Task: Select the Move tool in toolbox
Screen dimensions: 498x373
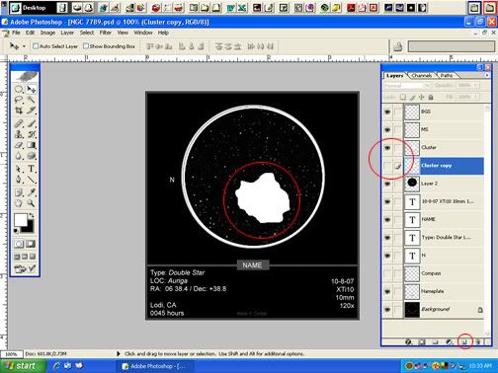Action: pyautogui.click(x=32, y=89)
